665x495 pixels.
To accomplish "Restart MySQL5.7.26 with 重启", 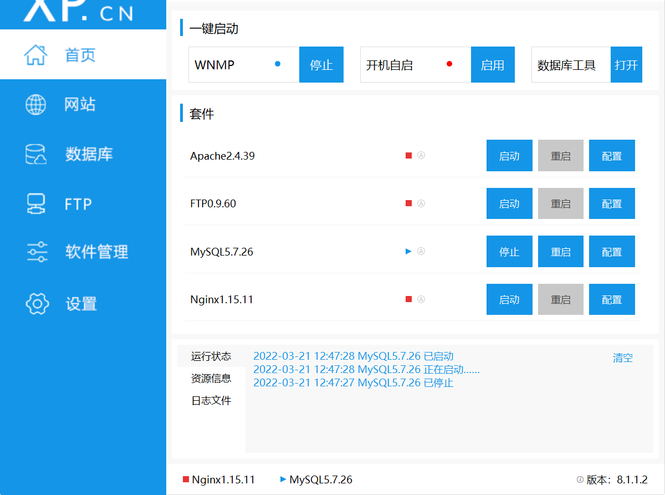I will pyautogui.click(x=561, y=252).
